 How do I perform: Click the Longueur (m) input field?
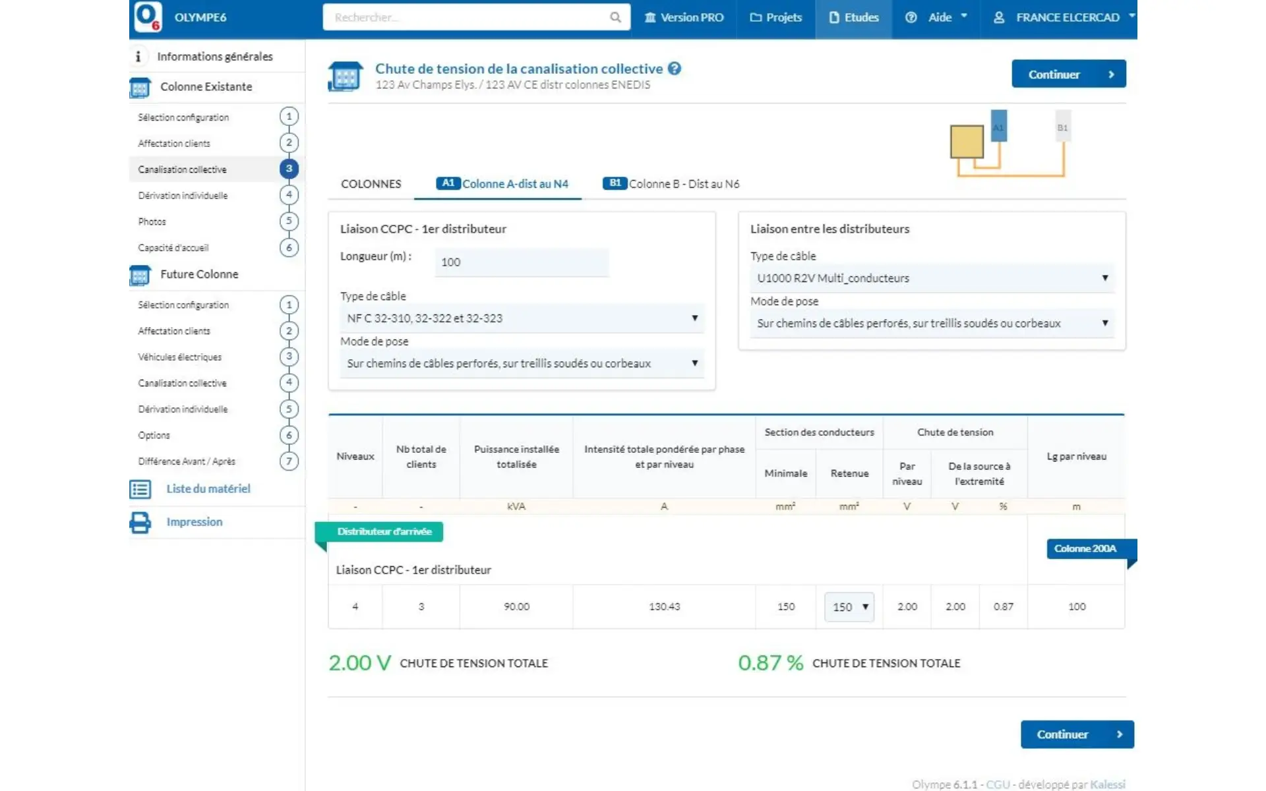point(521,262)
